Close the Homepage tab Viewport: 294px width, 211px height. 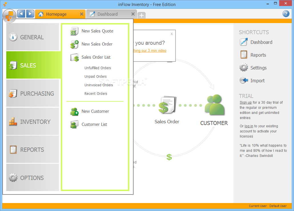pyautogui.click(x=82, y=14)
